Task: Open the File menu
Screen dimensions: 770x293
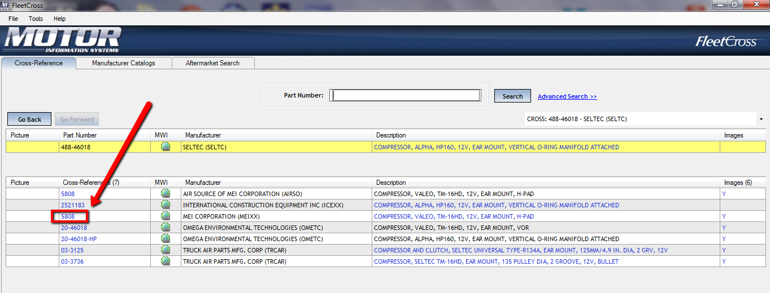Action: coord(13,19)
